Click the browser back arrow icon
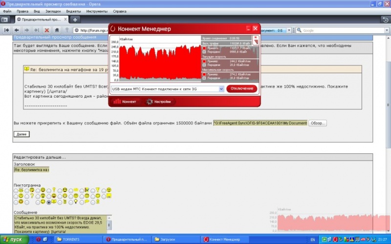The width and height of the screenshot is (391, 244). pos(16,30)
